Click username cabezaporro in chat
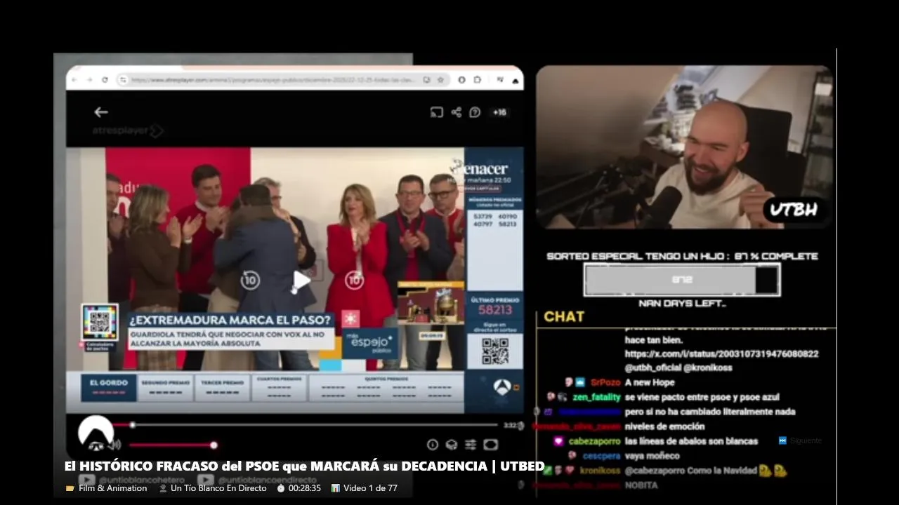 tap(594, 441)
